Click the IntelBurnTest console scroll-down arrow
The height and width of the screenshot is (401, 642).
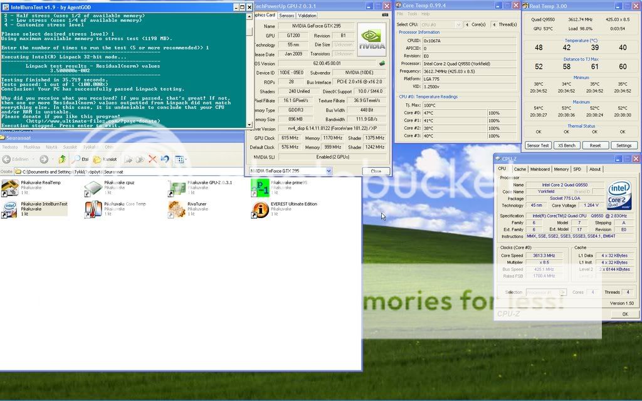(250, 125)
